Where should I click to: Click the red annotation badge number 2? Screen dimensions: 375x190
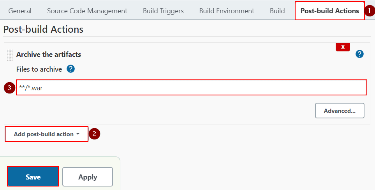[x=94, y=134]
